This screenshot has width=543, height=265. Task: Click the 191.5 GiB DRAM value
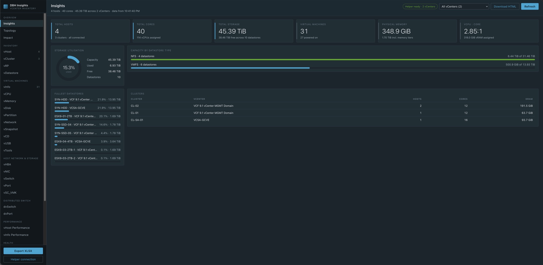point(526,106)
